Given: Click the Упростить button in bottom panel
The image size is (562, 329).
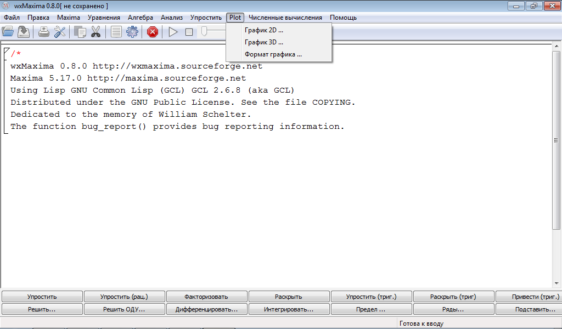Looking at the screenshot, I should pos(42,297).
